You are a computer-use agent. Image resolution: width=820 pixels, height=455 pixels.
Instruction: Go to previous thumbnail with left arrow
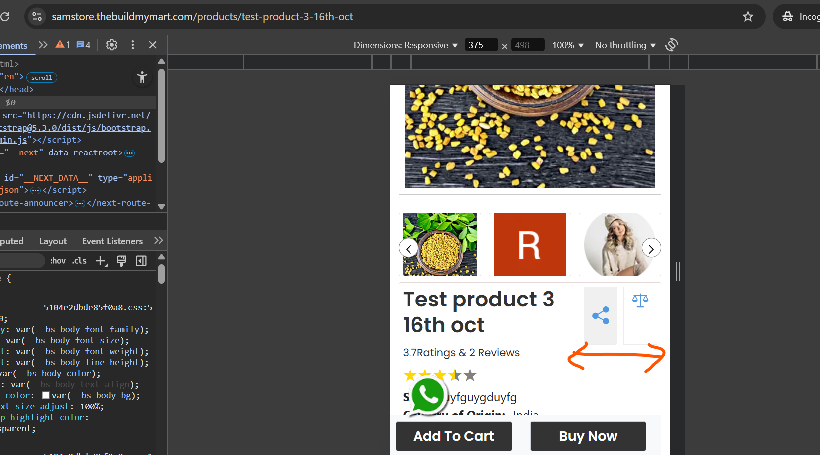(409, 248)
